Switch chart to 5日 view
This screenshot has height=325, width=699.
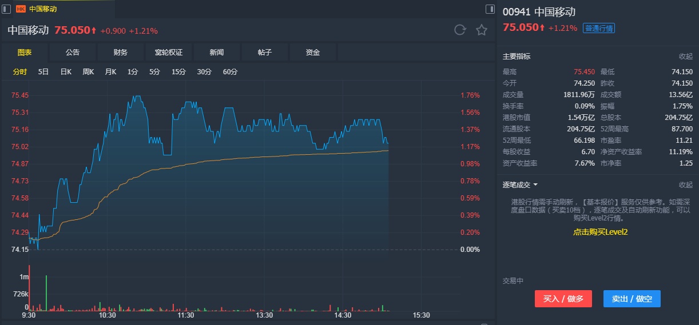pyautogui.click(x=43, y=72)
